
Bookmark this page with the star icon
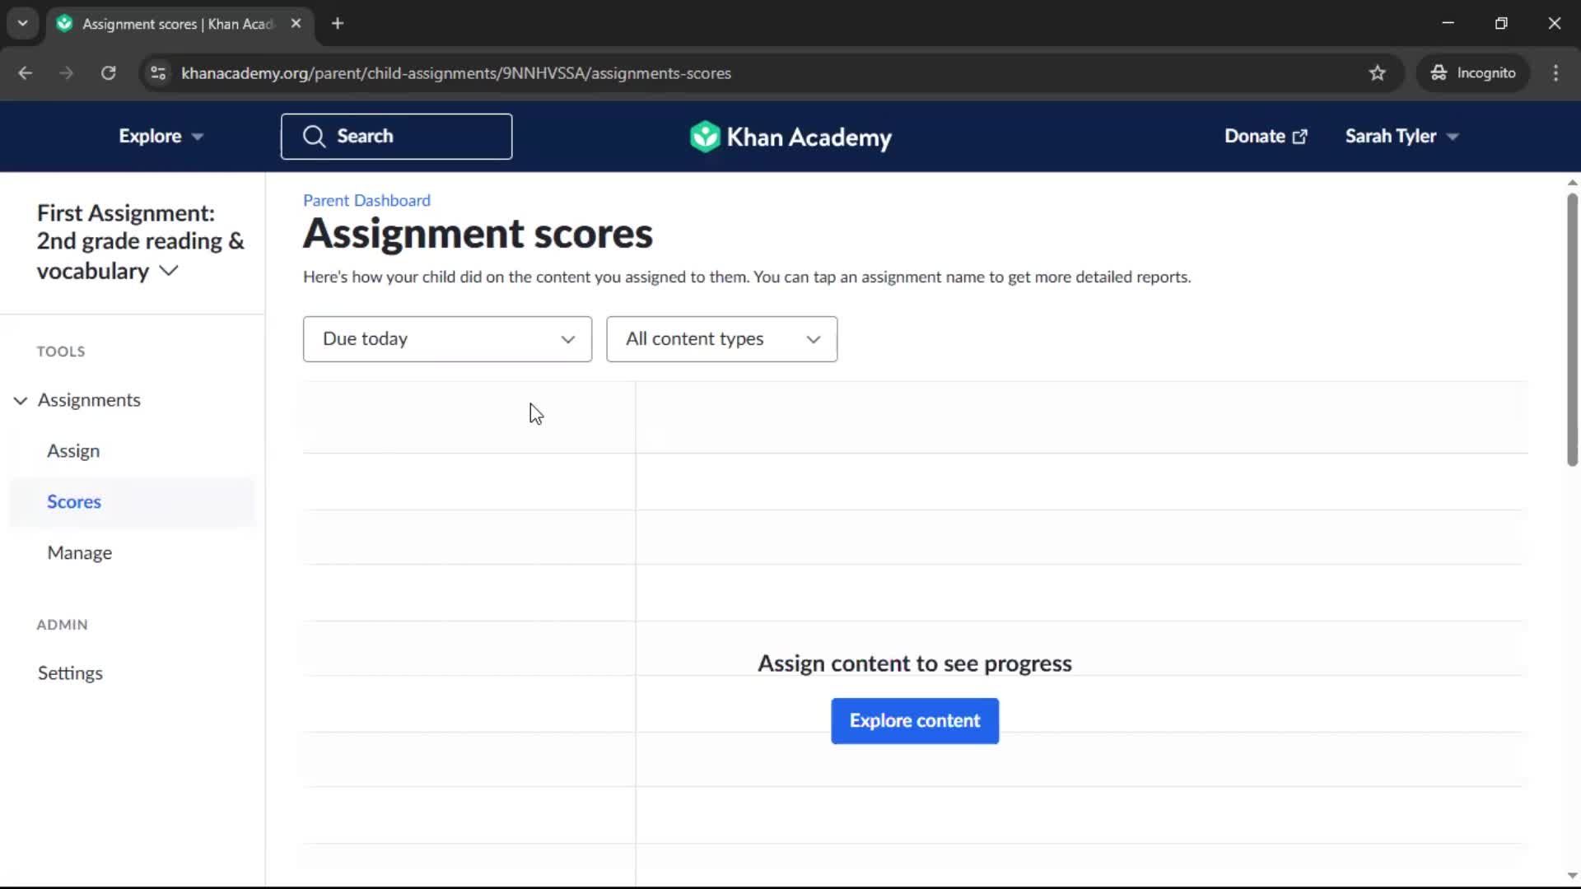tap(1377, 73)
